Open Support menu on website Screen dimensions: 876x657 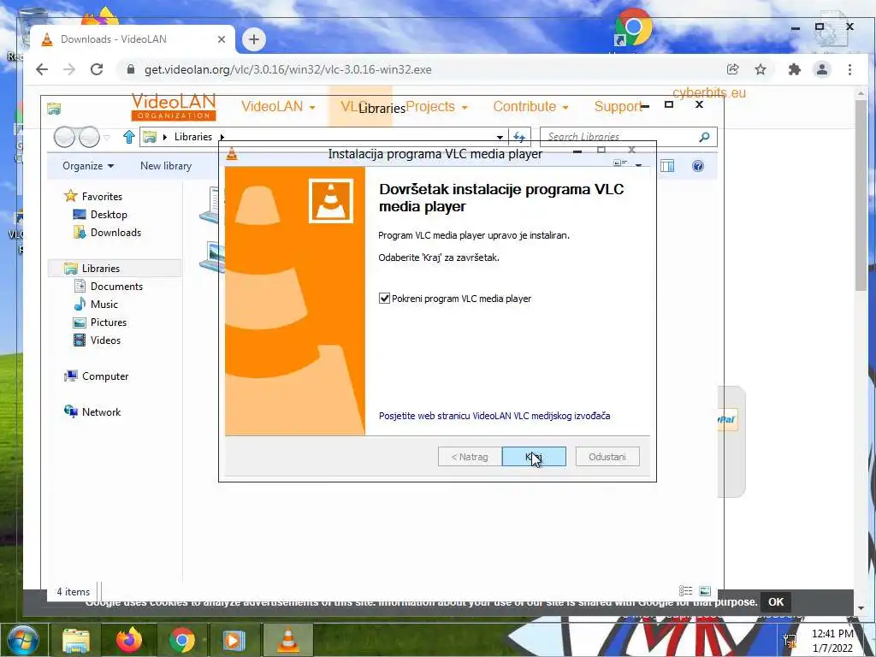617,106
